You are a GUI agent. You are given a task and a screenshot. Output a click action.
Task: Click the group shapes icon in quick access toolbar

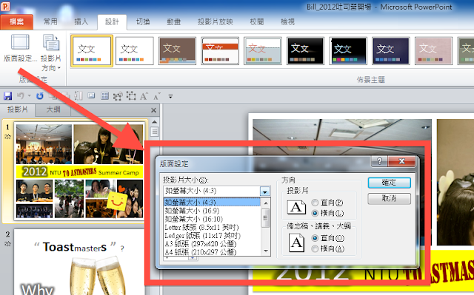118,96
